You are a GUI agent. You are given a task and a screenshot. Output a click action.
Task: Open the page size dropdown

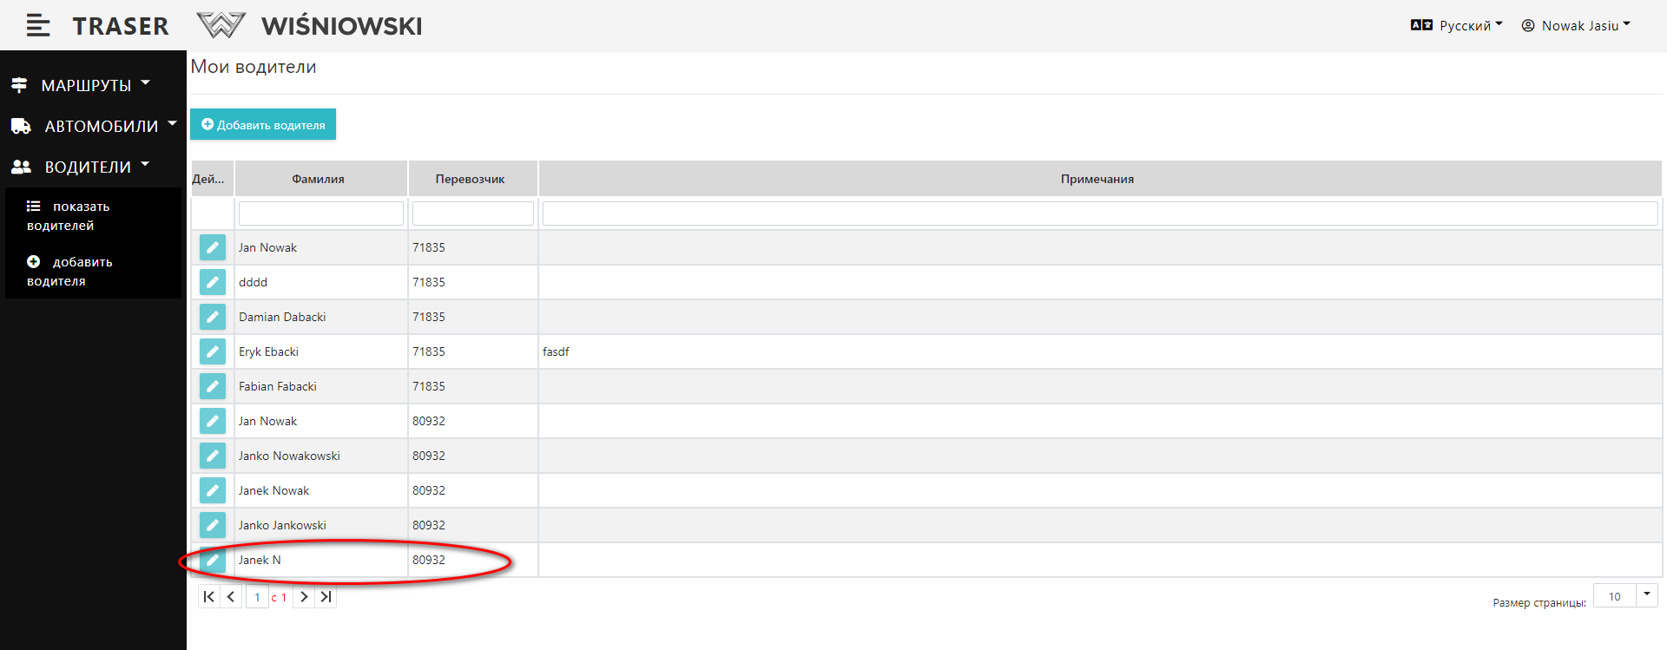[x=1646, y=595]
